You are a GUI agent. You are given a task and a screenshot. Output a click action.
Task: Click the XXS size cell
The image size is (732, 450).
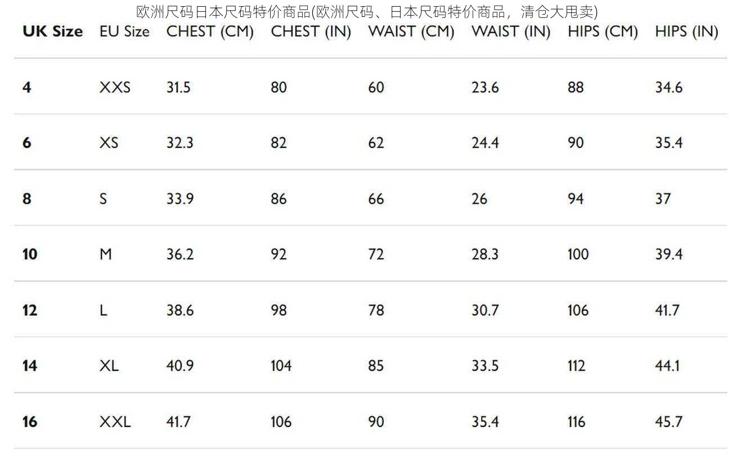coord(115,87)
